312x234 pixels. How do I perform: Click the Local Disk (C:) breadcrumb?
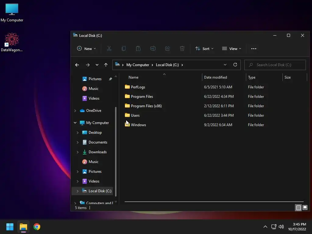pyautogui.click(x=167, y=65)
